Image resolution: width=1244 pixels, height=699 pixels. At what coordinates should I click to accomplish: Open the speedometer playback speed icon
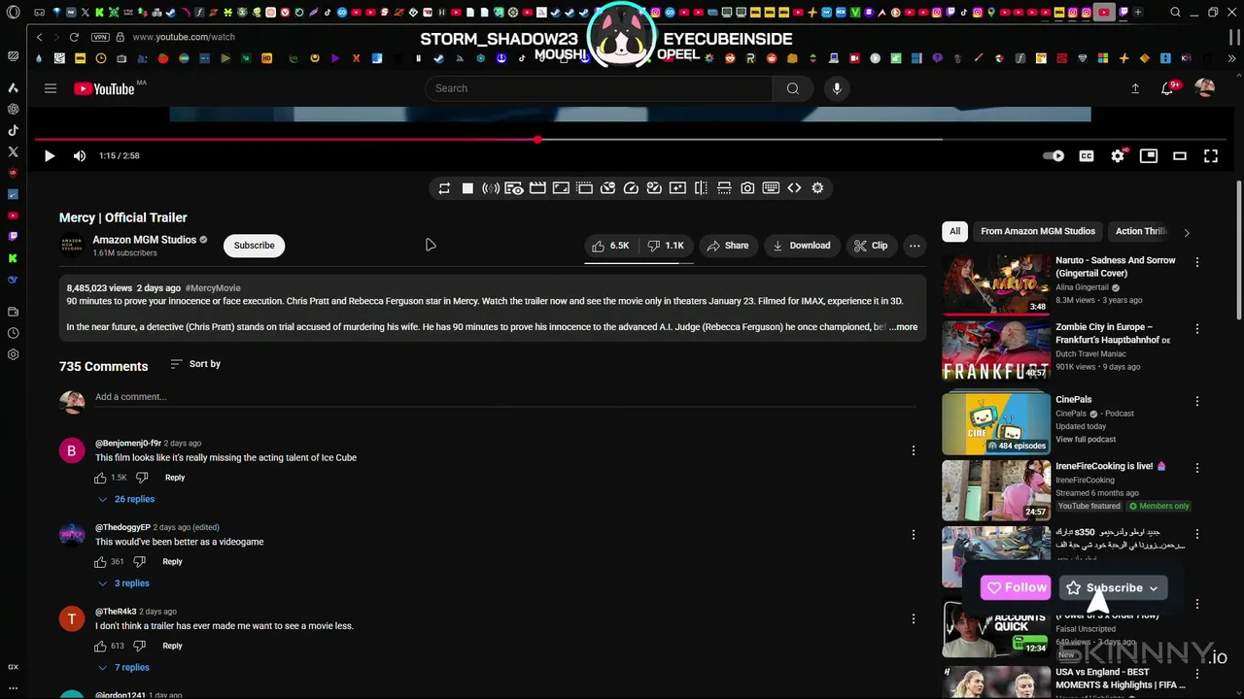[x=631, y=188]
